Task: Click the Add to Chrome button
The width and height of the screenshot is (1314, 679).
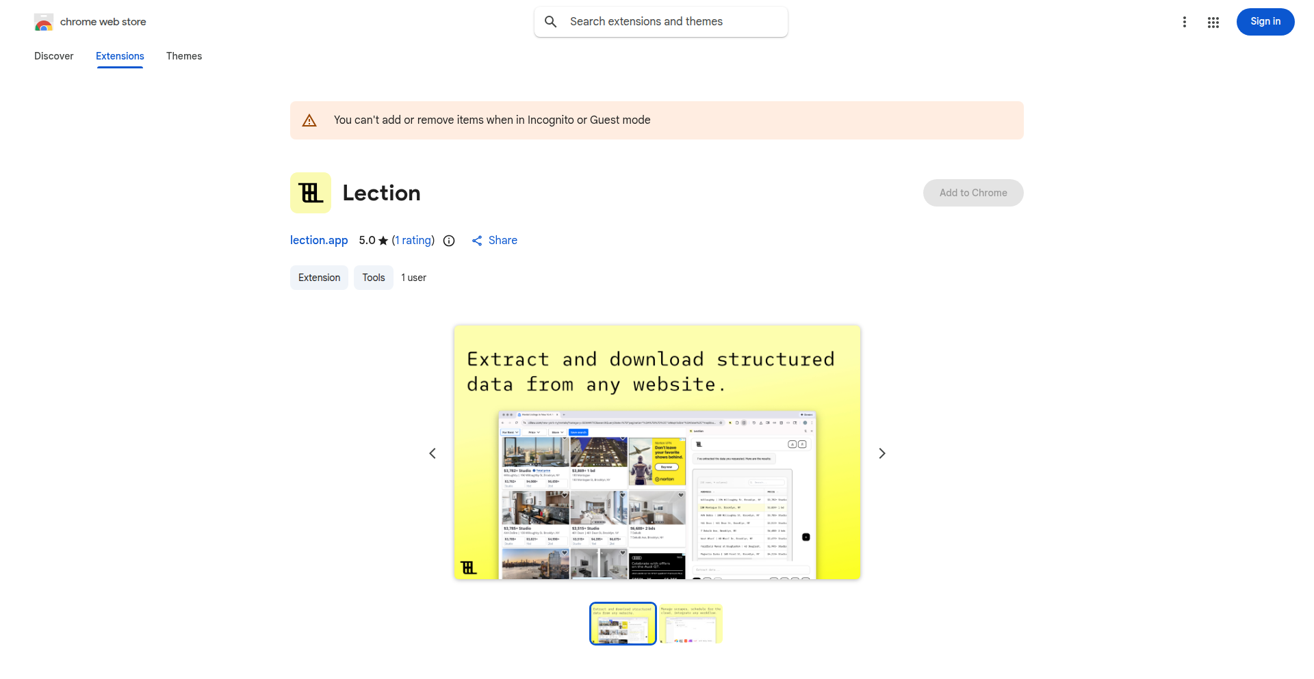Action: point(973,193)
